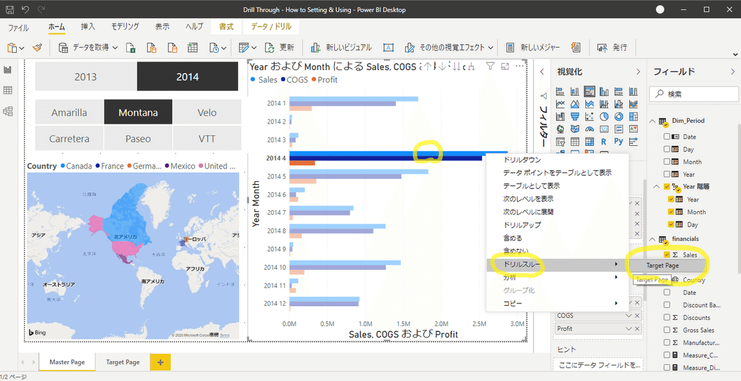Viewport: 741px width, 381px height.
Task: Click the text box icon in ribbon
Action: tap(388, 48)
